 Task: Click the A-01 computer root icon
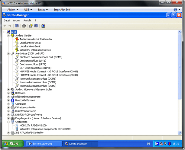(x=8, y=32)
